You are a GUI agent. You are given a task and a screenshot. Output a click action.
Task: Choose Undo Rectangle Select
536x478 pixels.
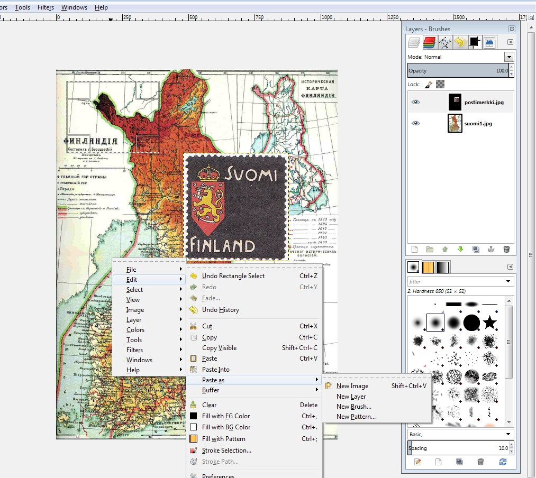pyautogui.click(x=255, y=276)
